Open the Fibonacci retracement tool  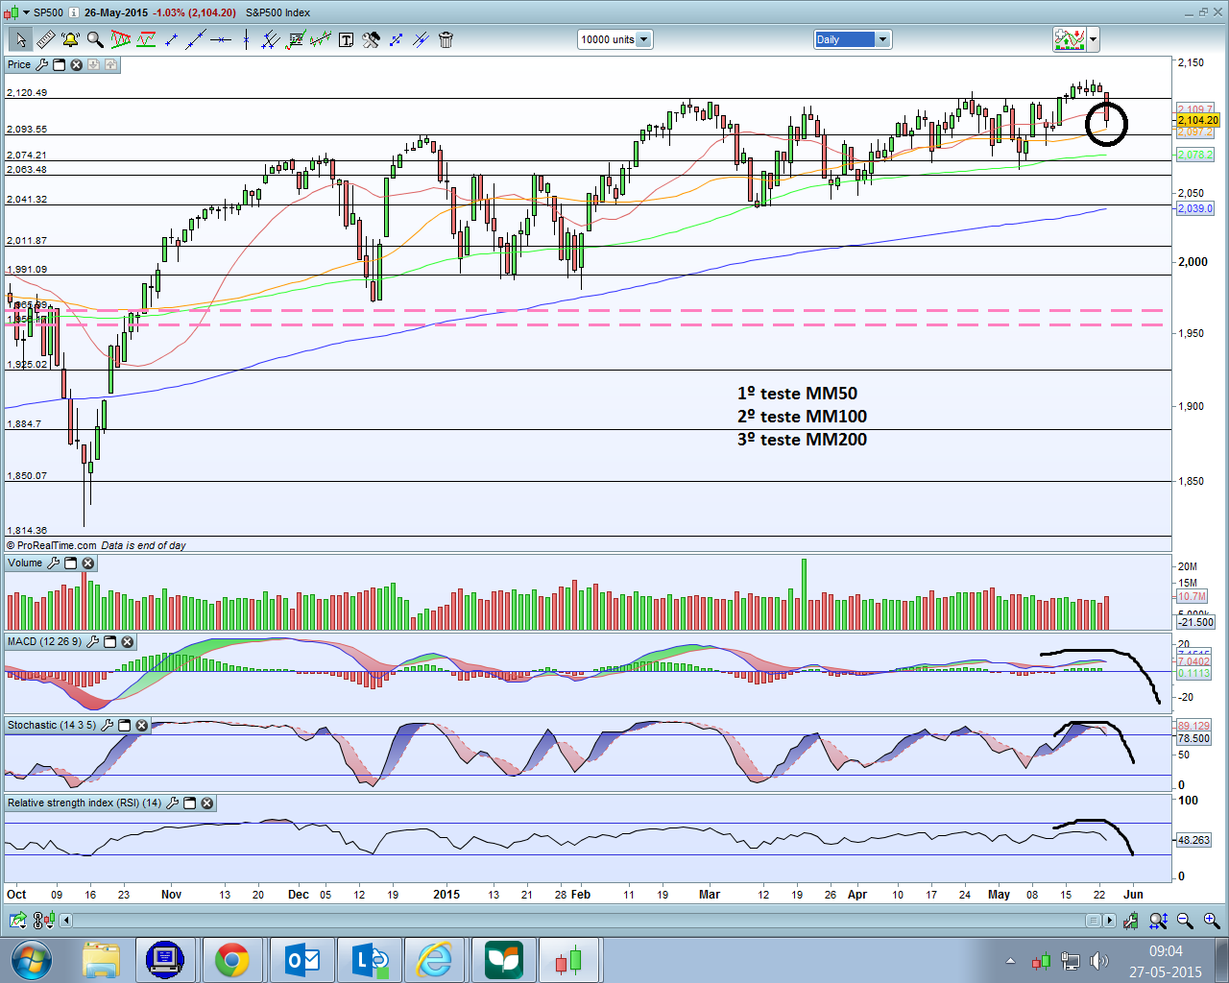tap(296, 39)
